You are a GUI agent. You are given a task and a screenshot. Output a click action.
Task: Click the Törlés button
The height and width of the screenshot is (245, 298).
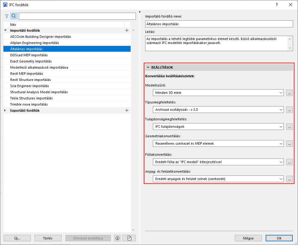[48, 238]
